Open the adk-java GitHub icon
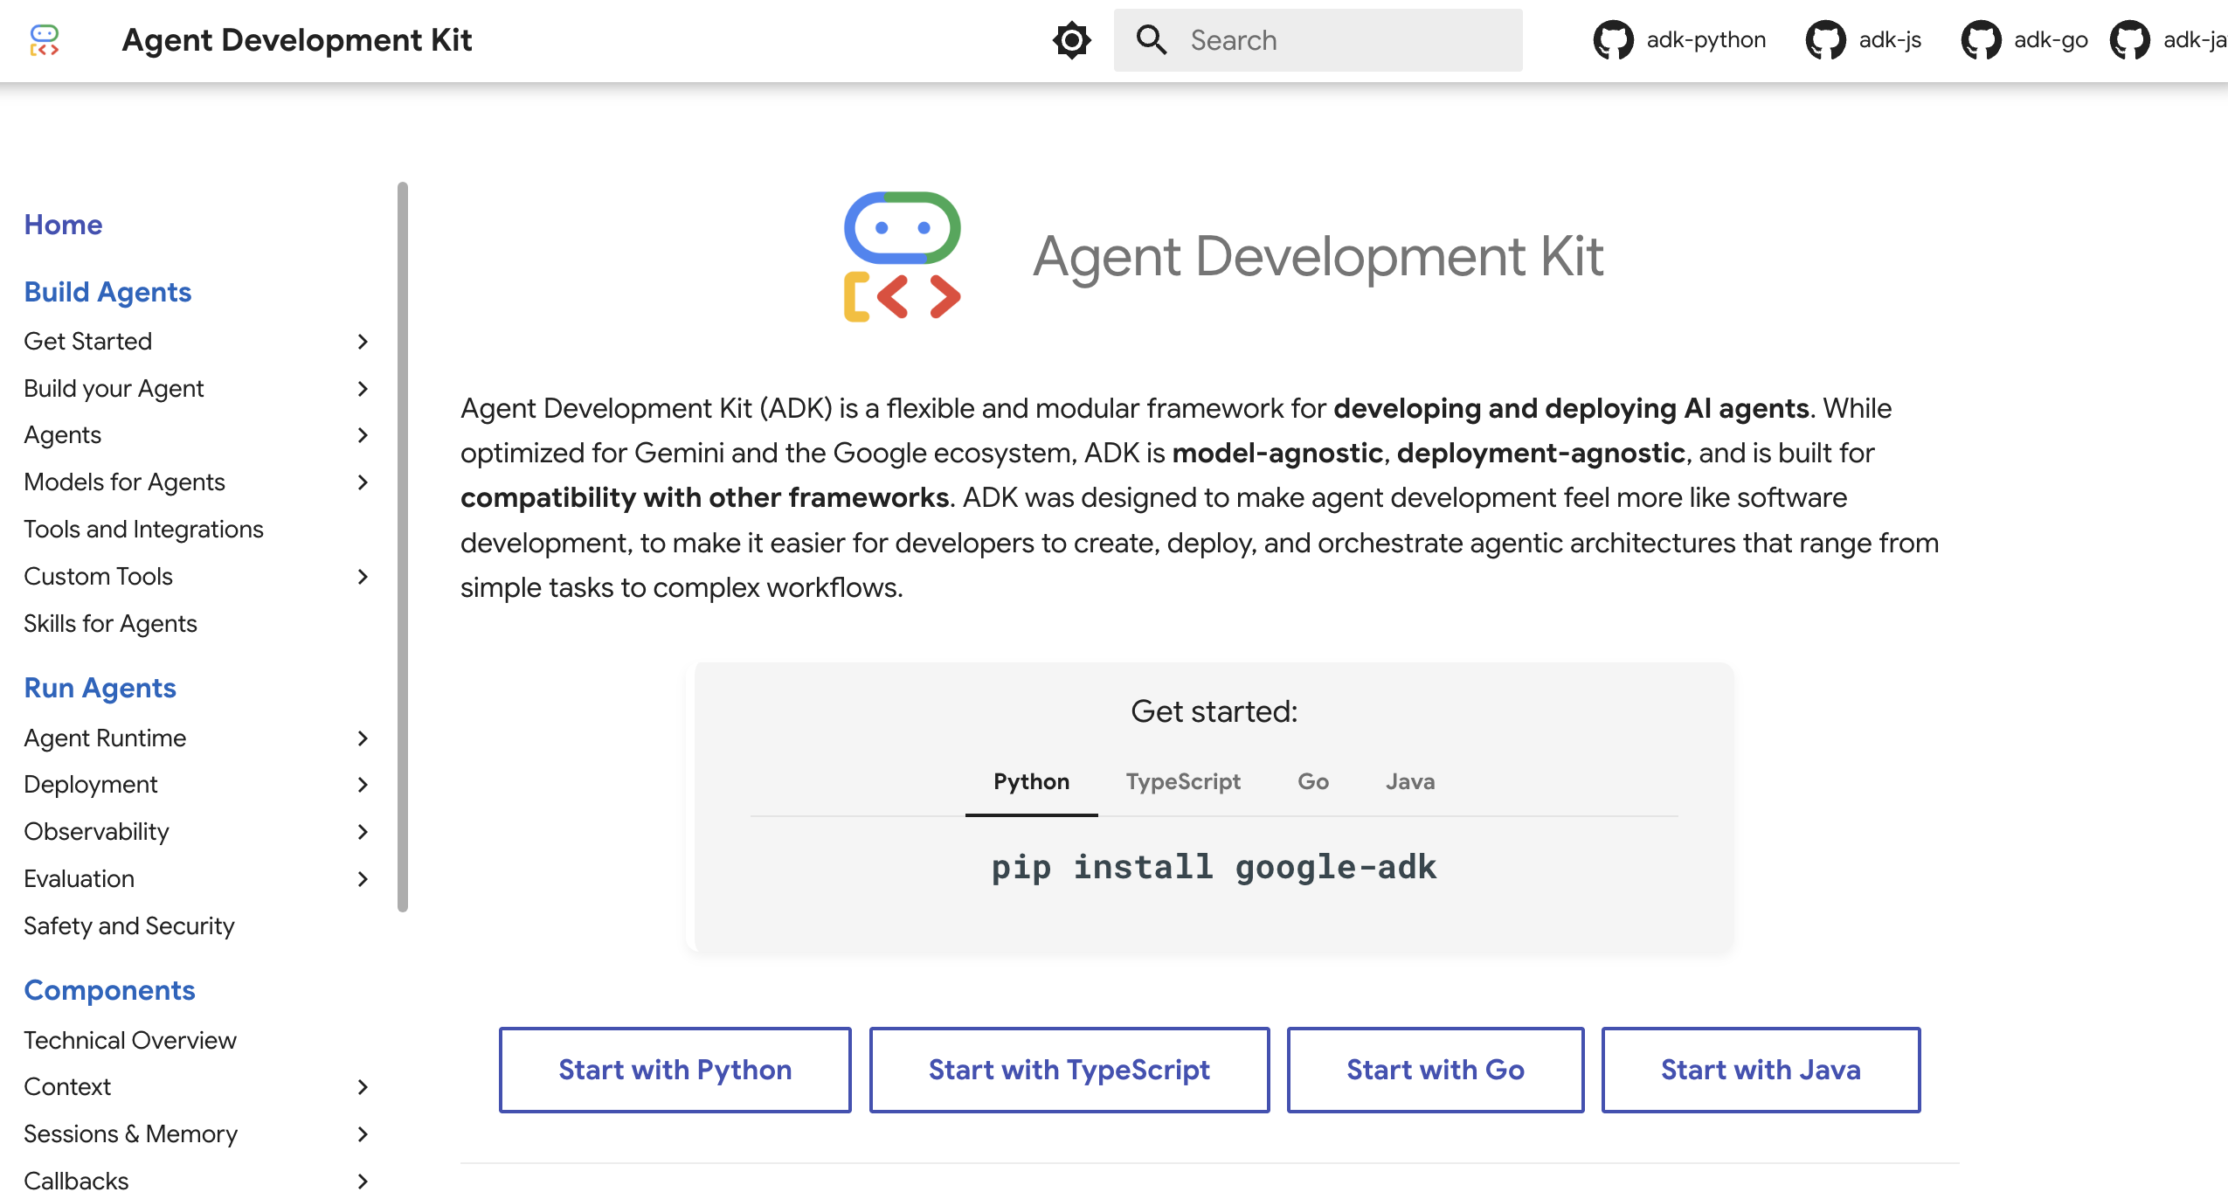 tap(2129, 40)
